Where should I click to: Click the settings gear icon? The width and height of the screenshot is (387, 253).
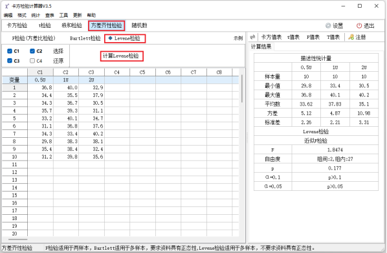click(328, 26)
